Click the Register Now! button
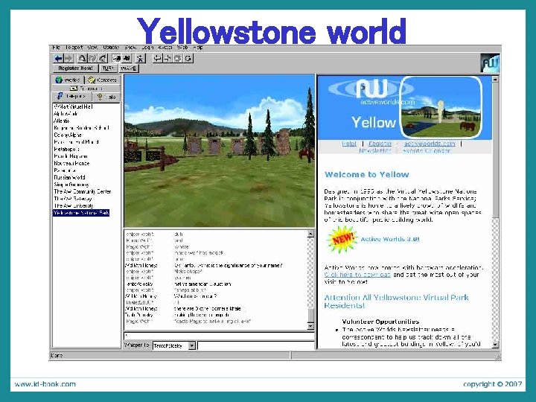536x402 pixels. [75, 68]
